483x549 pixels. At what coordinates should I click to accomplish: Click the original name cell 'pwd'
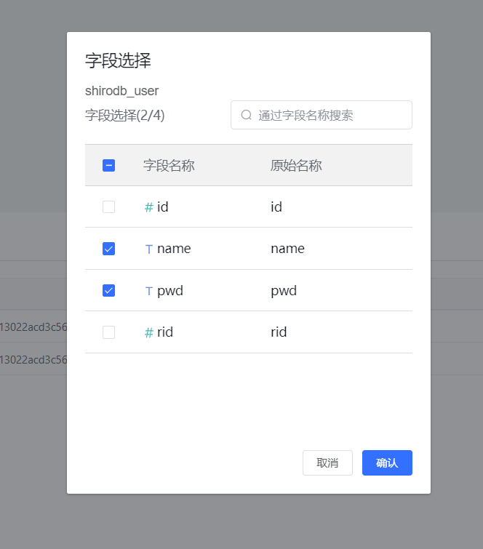(284, 291)
